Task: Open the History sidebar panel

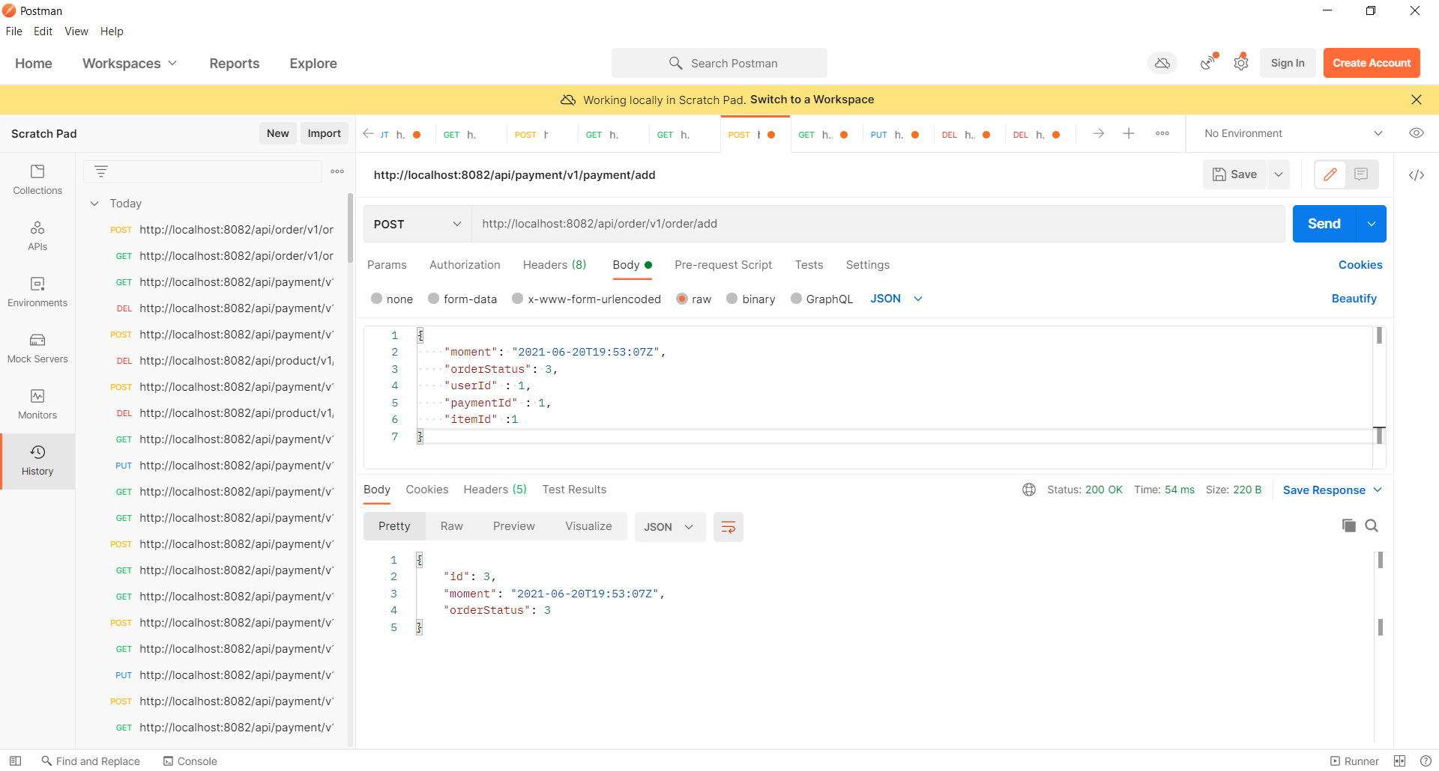Action: [x=37, y=461]
